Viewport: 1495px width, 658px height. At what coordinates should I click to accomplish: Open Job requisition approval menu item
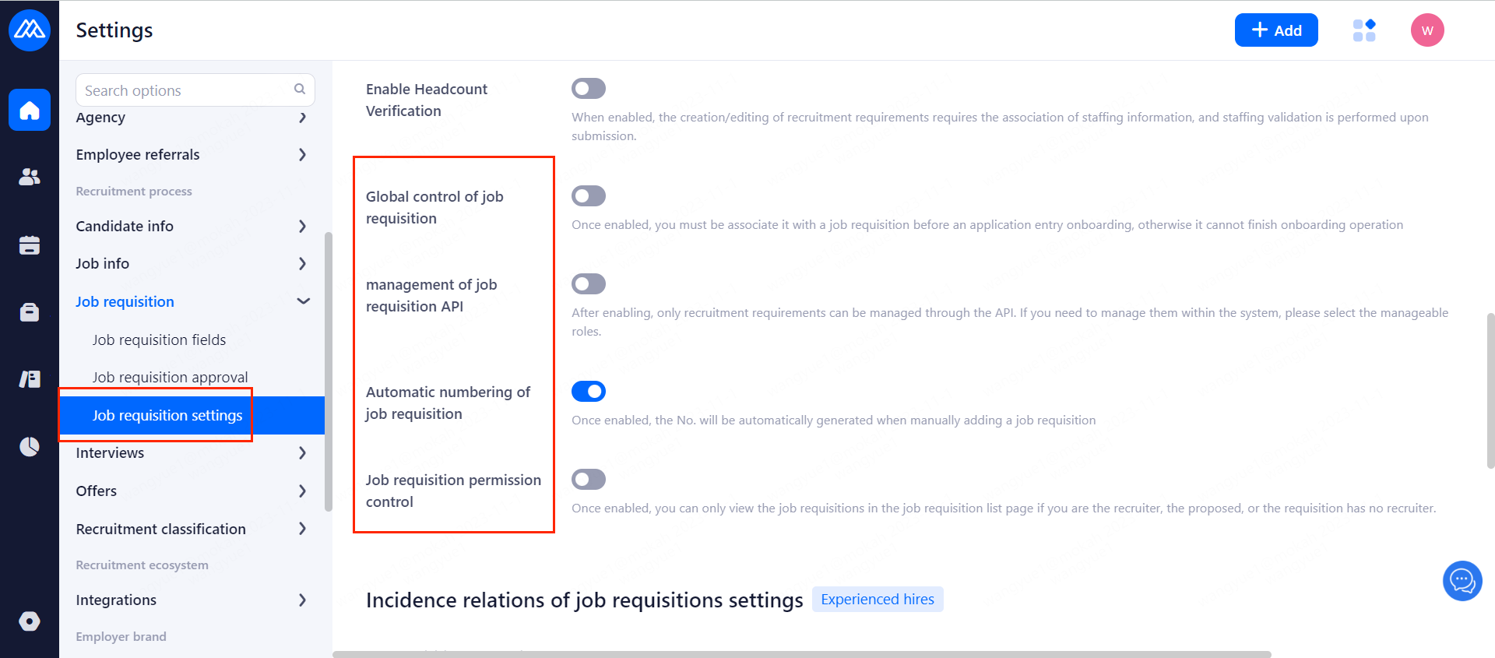click(170, 378)
